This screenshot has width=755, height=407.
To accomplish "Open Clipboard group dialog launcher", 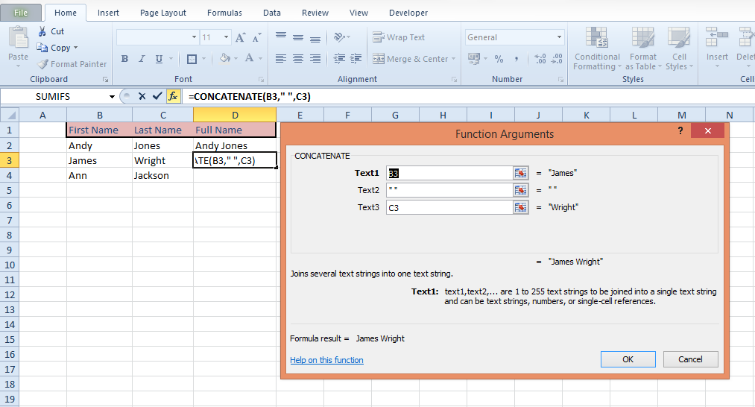I will click(x=105, y=80).
